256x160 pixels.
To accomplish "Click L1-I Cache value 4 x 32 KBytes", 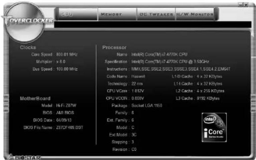I will coord(209,84).
